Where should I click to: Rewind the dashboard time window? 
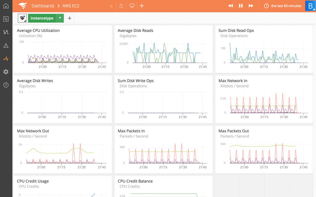pos(231,6)
